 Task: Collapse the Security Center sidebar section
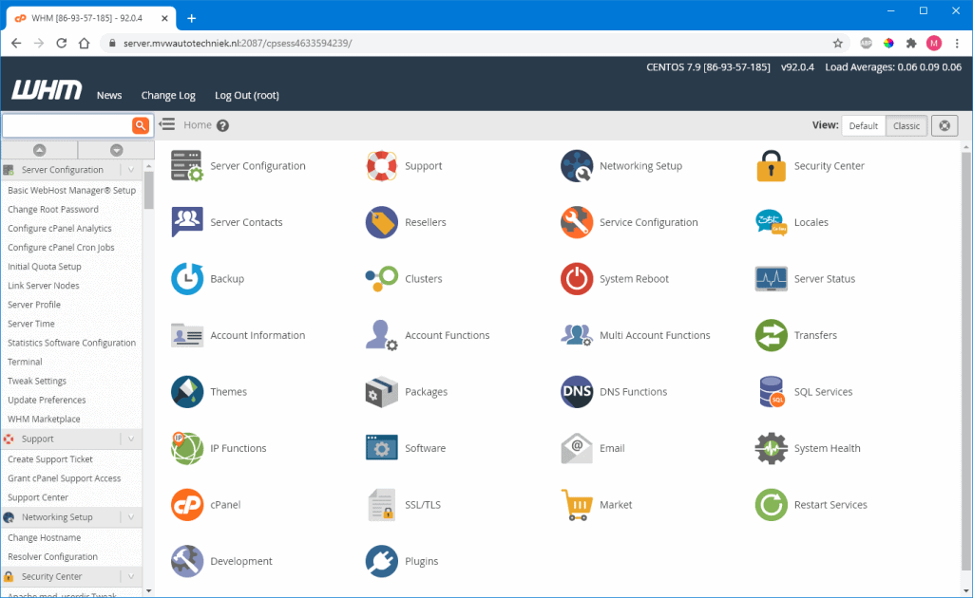[131, 576]
